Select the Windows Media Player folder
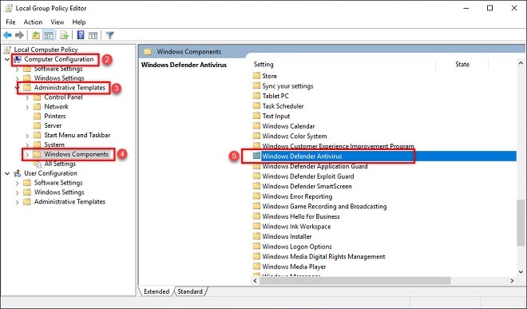The image size is (527, 309). click(x=294, y=267)
